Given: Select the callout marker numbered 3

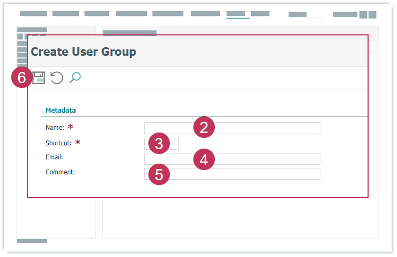Looking at the screenshot, I should 159,143.
